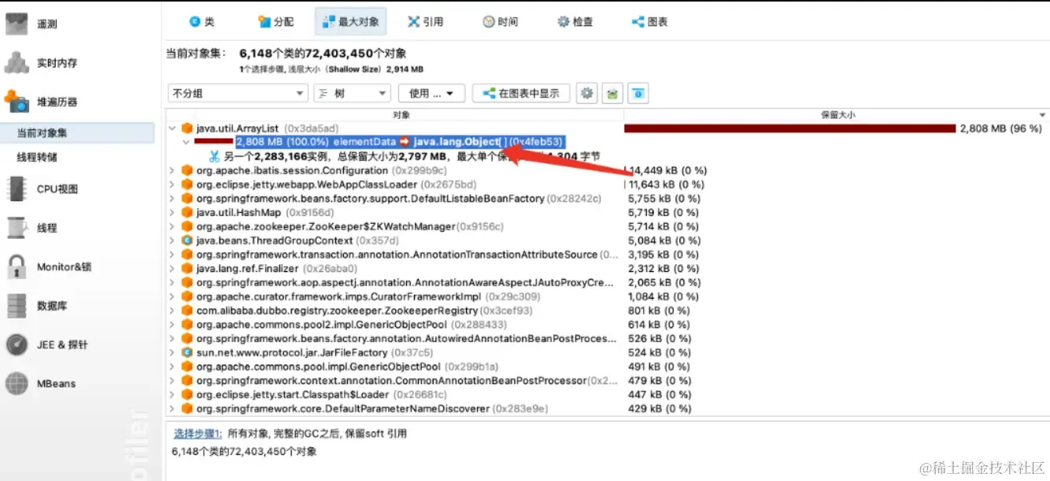This screenshot has width=1050, height=481.
Task: Click the DefaultParameterNameDiscoverer object icon
Action: (187, 409)
